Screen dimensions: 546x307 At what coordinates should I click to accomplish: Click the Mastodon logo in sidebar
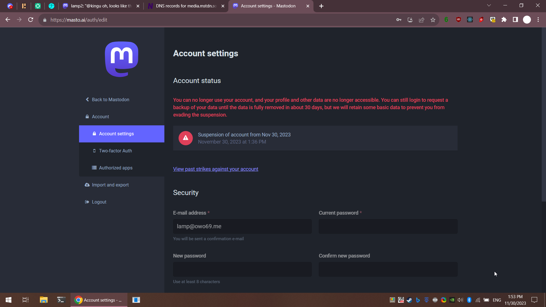click(x=121, y=59)
